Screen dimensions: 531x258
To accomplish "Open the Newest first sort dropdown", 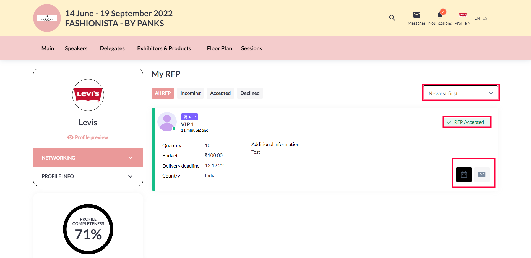I will pyautogui.click(x=460, y=93).
